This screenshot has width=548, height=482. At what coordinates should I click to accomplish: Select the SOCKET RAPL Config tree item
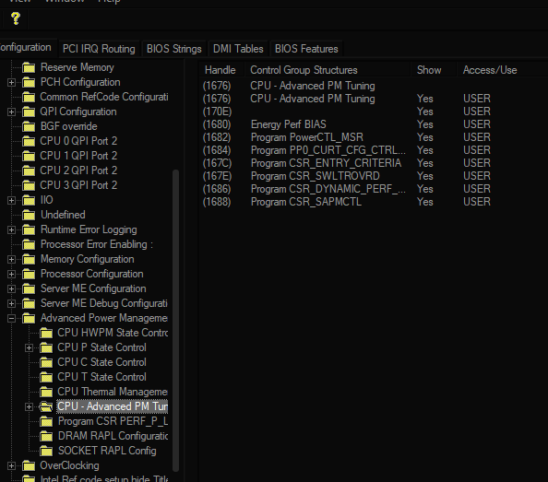(x=107, y=451)
